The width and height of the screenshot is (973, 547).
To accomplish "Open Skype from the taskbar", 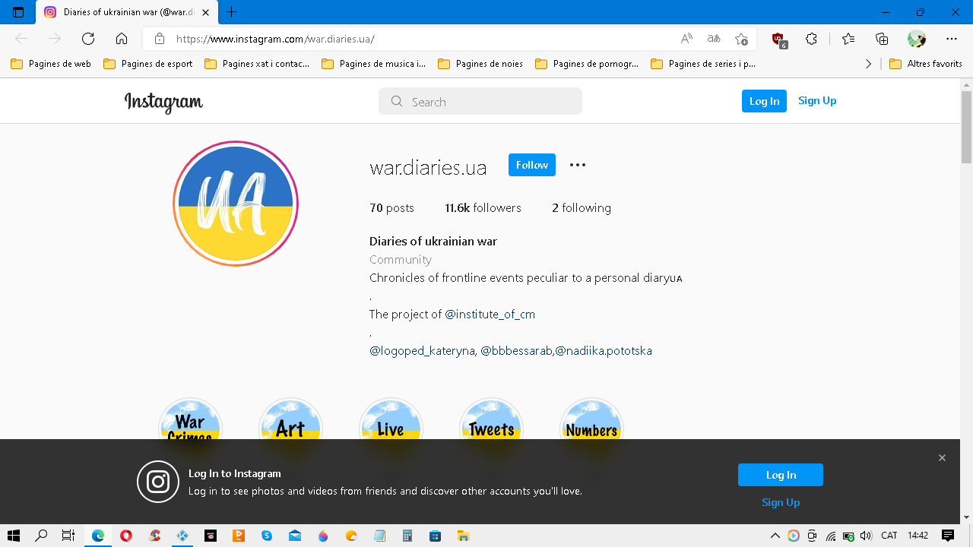I will (x=267, y=536).
